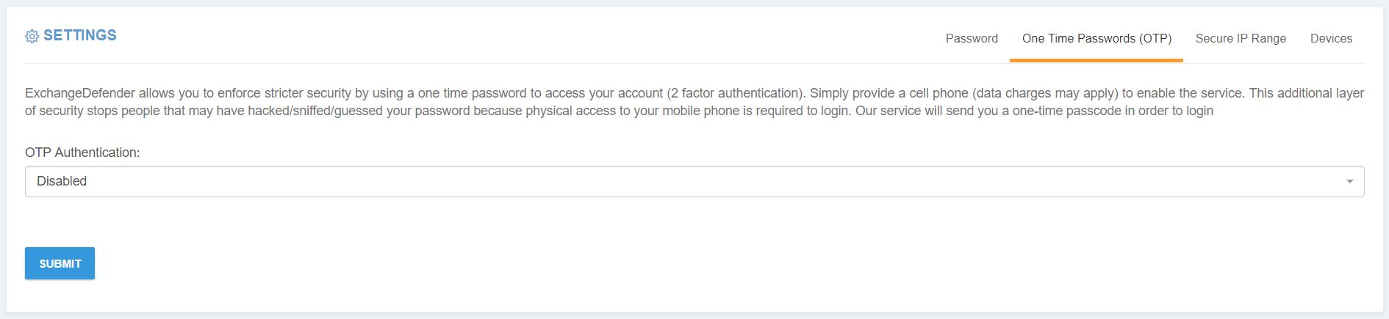Click the OTP Authentication label
The width and height of the screenshot is (1389, 319).
[82, 153]
